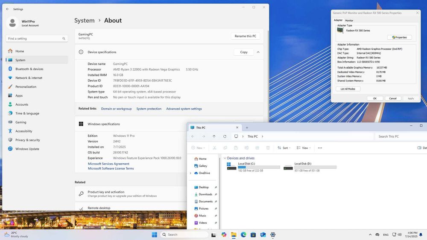
Task: Refresh the This PC view
Action: point(225,136)
